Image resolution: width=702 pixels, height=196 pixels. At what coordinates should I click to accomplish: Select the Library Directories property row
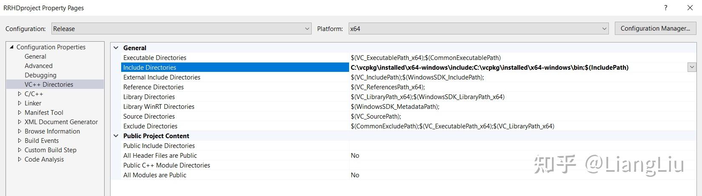(x=149, y=97)
